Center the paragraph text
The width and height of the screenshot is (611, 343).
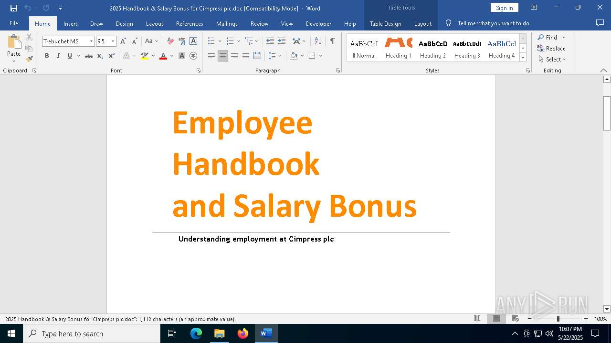pos(223,56)
